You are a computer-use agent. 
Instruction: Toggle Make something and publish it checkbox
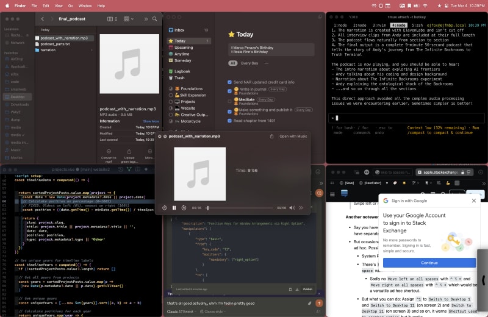click(x=230, y=112)
